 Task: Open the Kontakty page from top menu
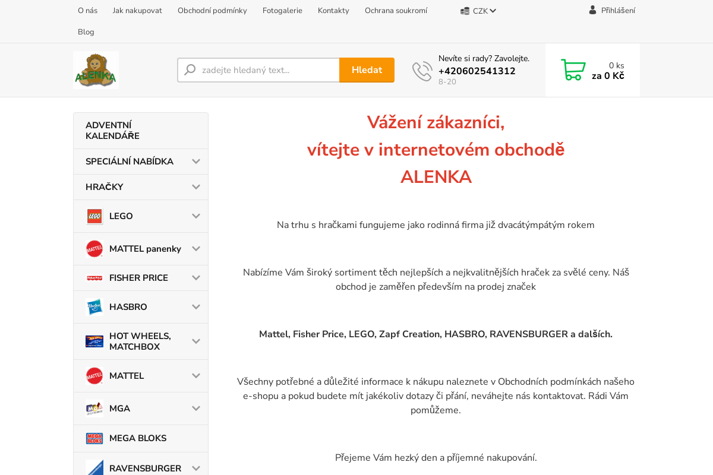point(333,10)
